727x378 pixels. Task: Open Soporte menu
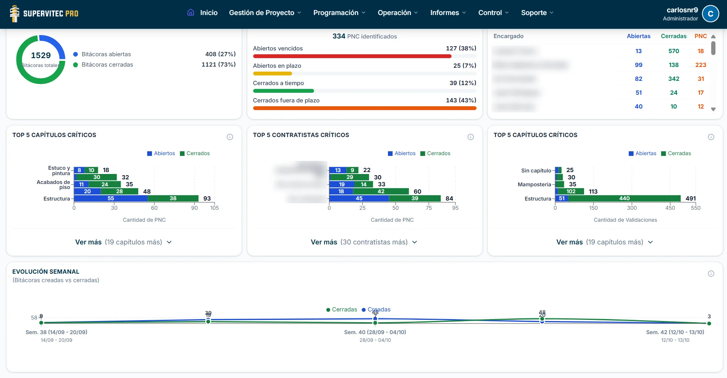537,13
